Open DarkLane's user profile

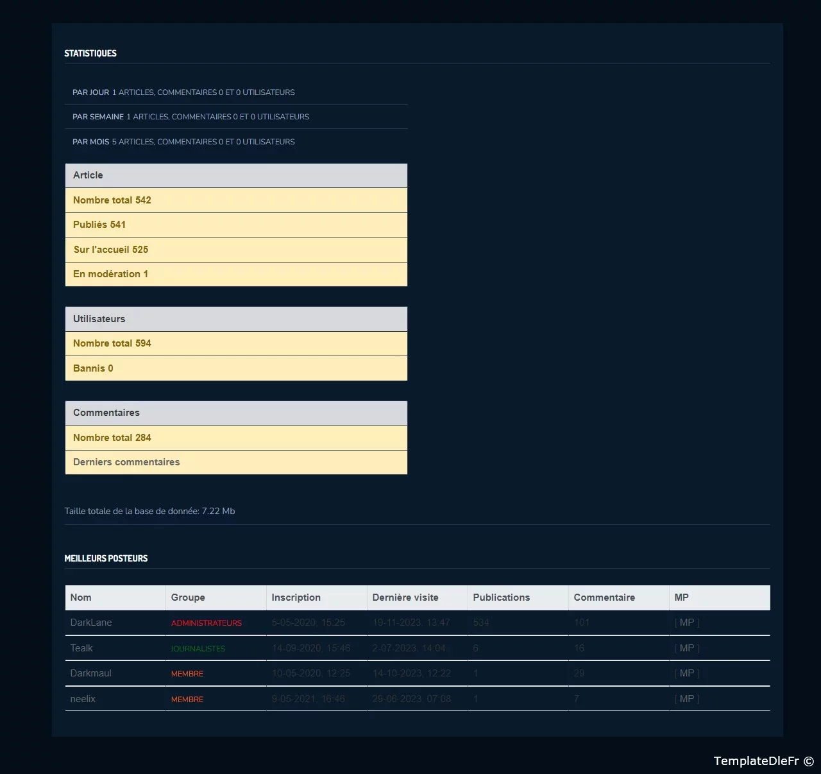(x=91, y=623)
